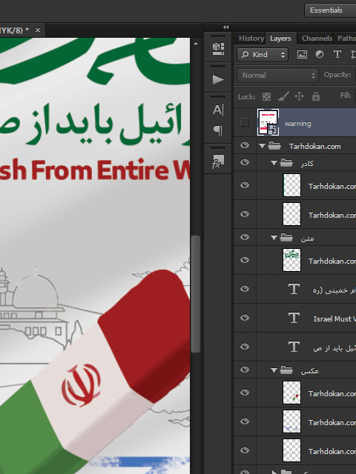Click the T icon of باید از ص layer
The height and width of the screenshot is (474, 356).
coord(294,347)
